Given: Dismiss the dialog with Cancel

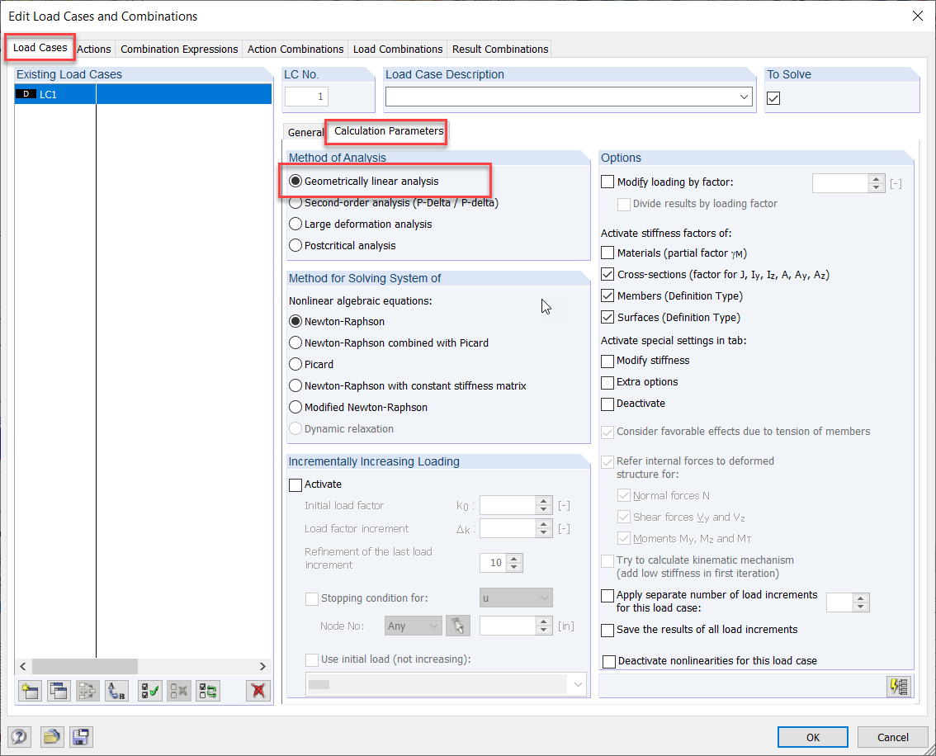Looking at the screenshot, I should [892, 737].
